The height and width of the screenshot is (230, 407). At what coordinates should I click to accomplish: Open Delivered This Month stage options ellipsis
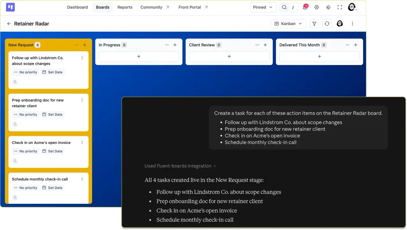click(x=347, y=45)
